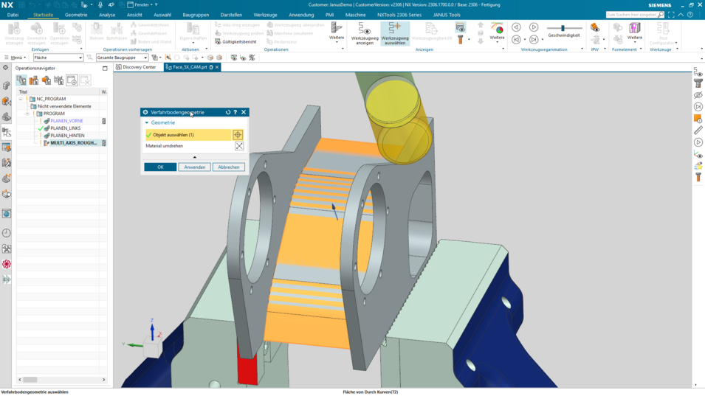Viewport: 705px width, 396px height.
Task: Reset the Verfahrbodengeometrie dialog
Action: 228,112
